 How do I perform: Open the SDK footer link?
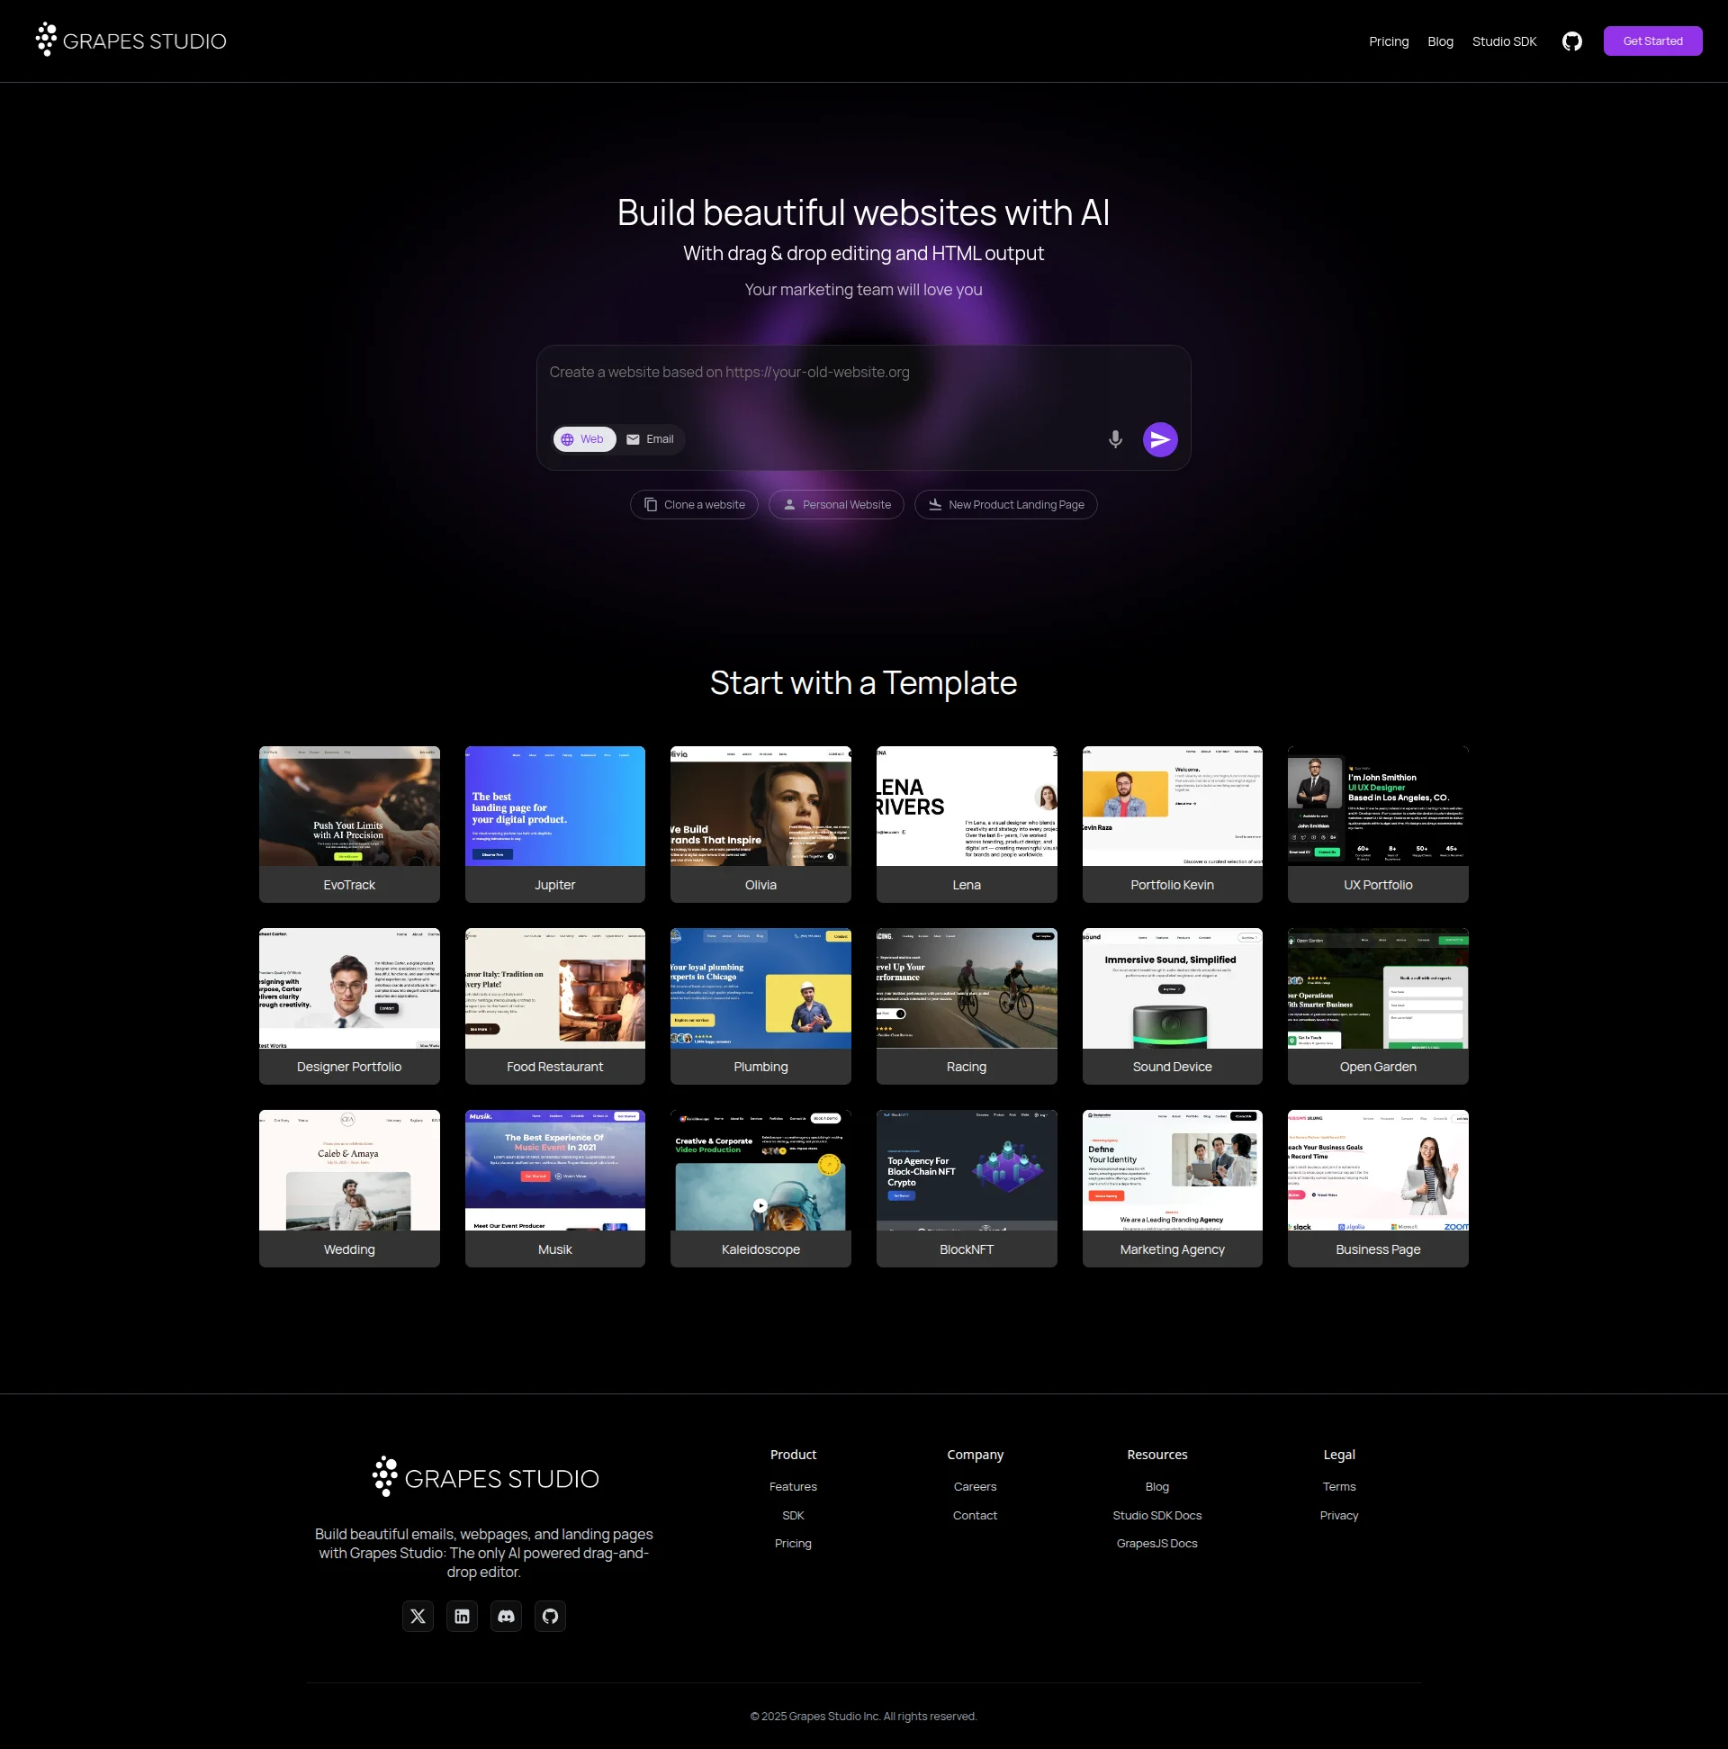point(793,1516)
